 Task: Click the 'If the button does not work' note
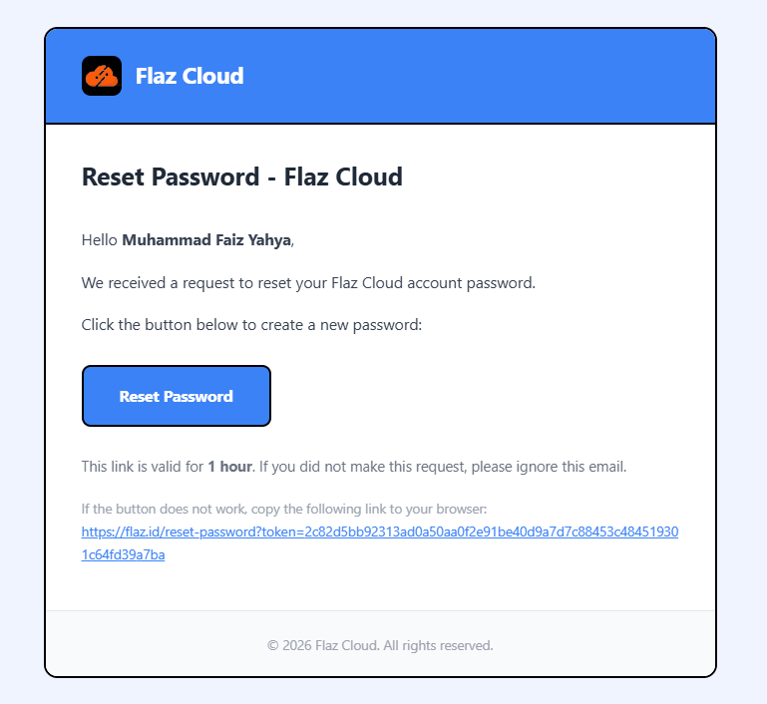pos(284,509)
